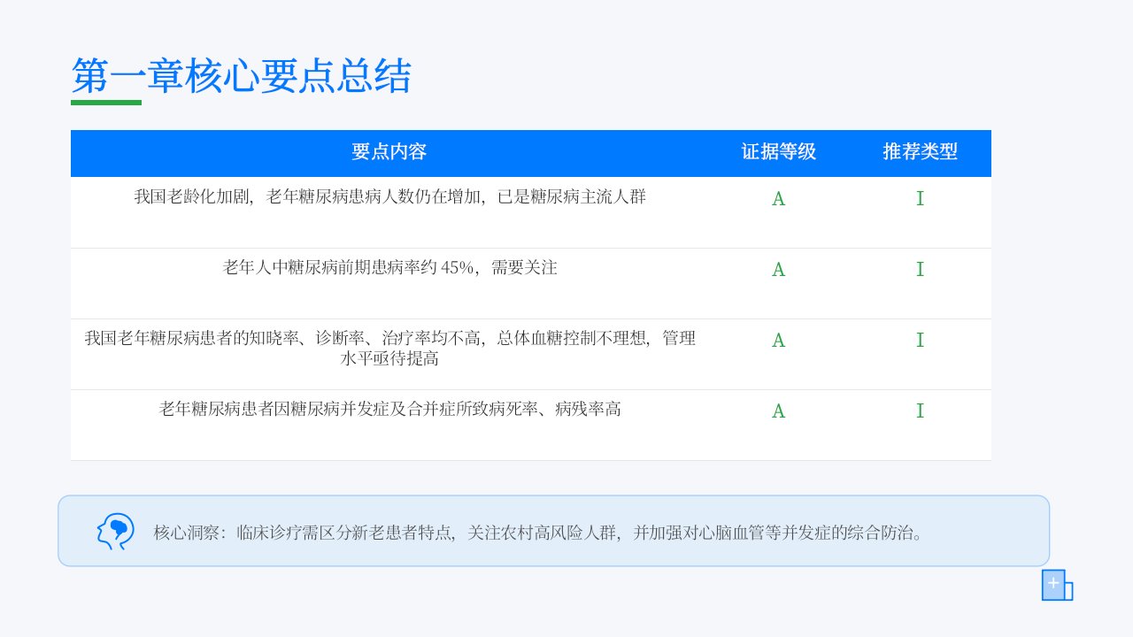The image size is (1133, 637).
Task: Click the brain head insight icon
Action: [x=115, y=531]
